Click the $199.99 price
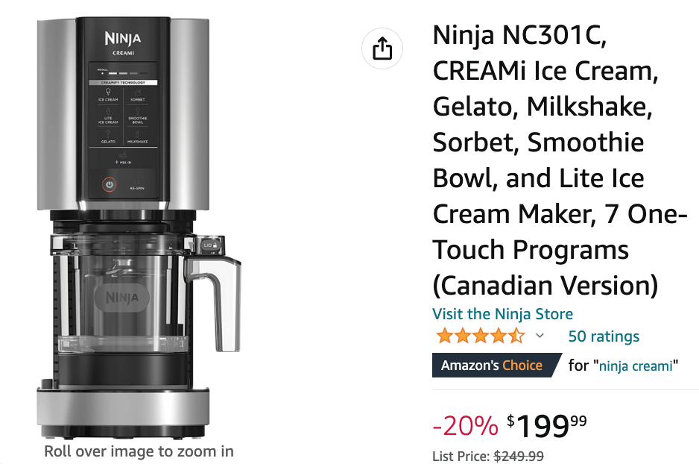699x464 pixels. [547, 426]
